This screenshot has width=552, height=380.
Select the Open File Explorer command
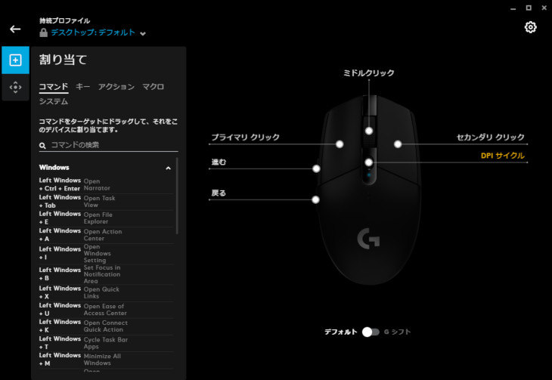(x=107, y=218)
